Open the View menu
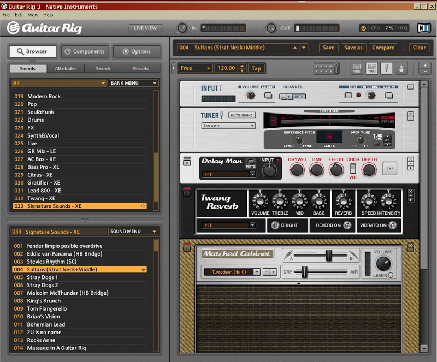The image size is (437, 362). [33, 15]
